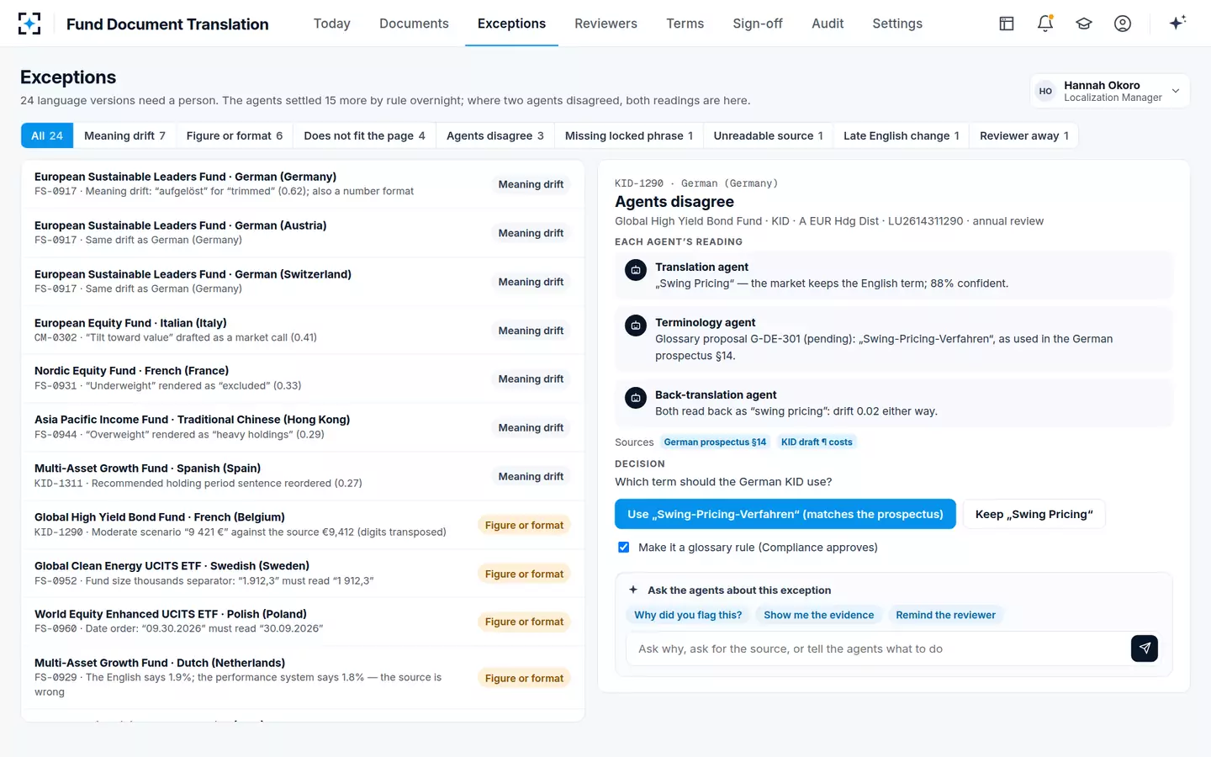Open the KID draft ¶ costs source

tap(817, 442)
